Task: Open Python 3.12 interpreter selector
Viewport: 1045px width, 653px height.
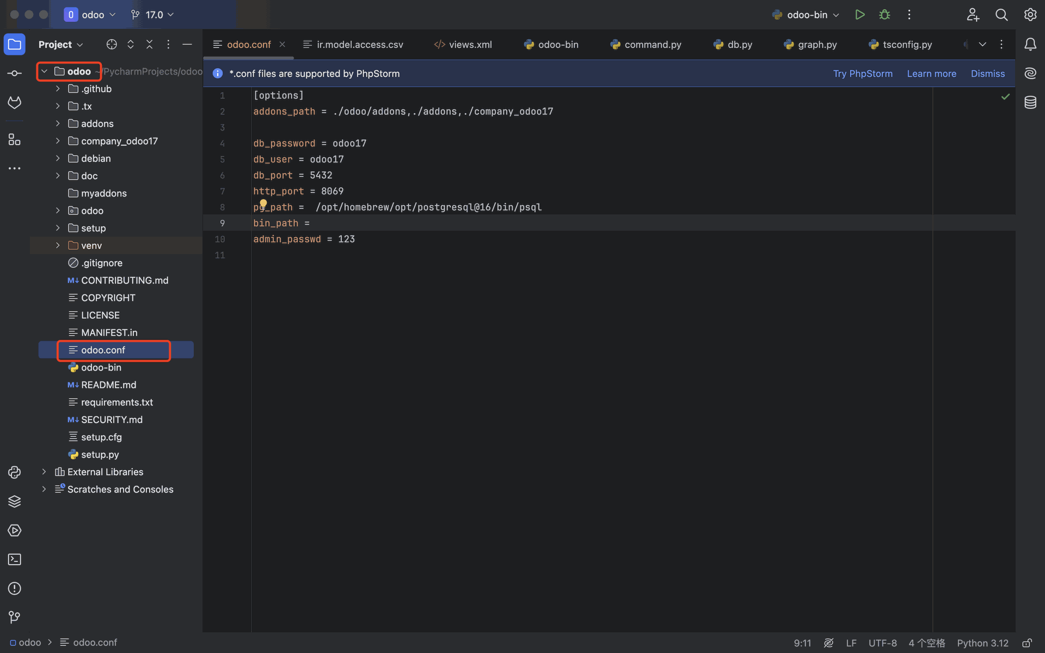Action: 982,643
